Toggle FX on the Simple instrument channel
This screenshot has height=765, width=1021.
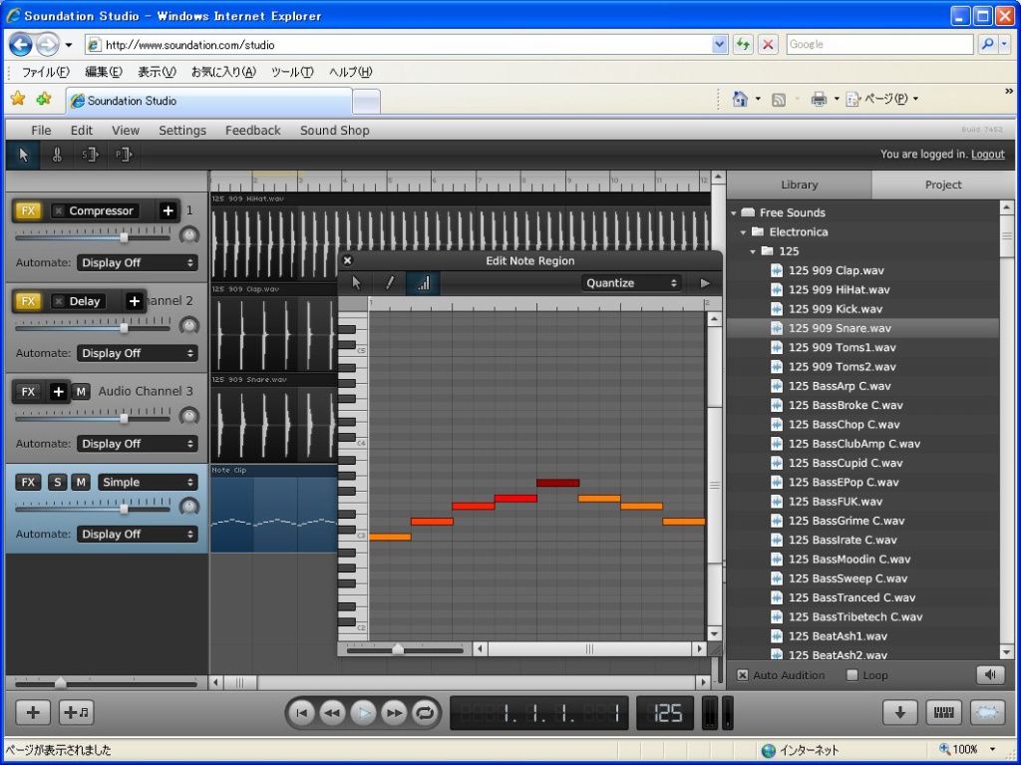pos(28,482)
